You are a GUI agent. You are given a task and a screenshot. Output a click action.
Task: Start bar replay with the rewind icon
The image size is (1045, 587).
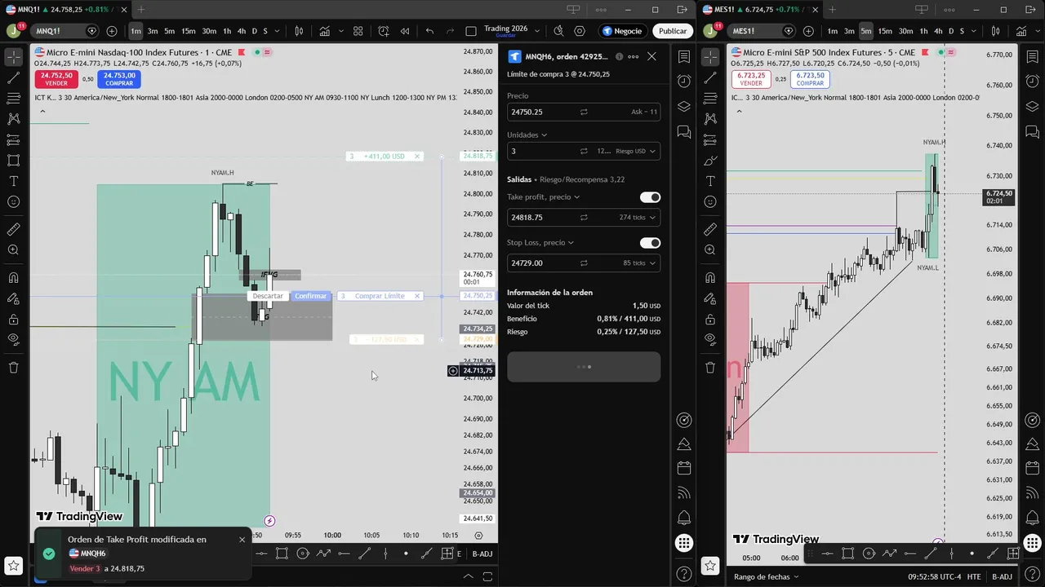405,31
